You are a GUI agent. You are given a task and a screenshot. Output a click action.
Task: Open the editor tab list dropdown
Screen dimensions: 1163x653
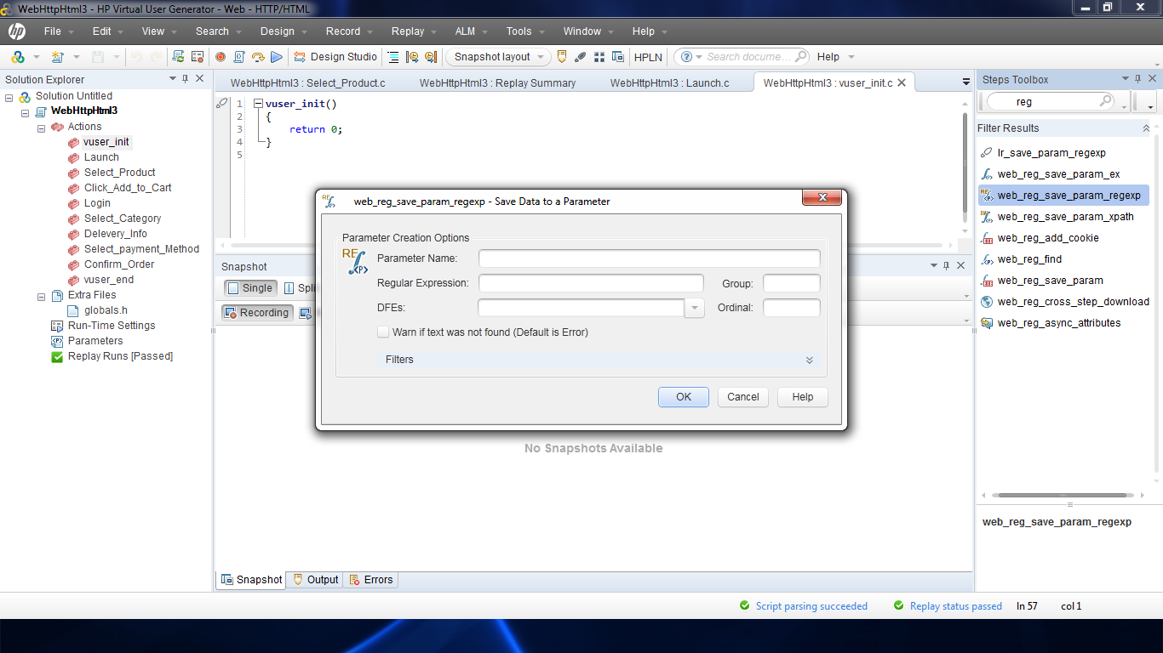pyautogui.click(x=966, y=82)
